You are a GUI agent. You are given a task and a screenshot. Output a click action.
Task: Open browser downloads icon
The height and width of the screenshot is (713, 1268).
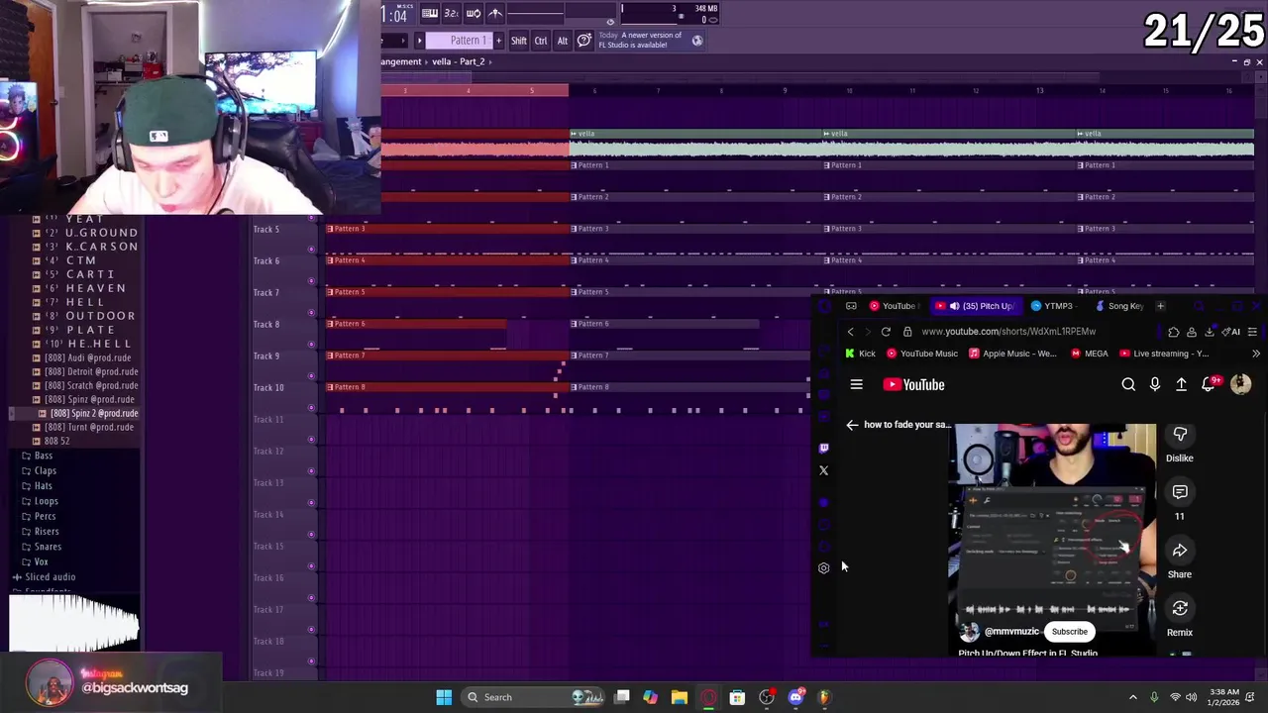pyautogui.click(x=1210, y=332)
